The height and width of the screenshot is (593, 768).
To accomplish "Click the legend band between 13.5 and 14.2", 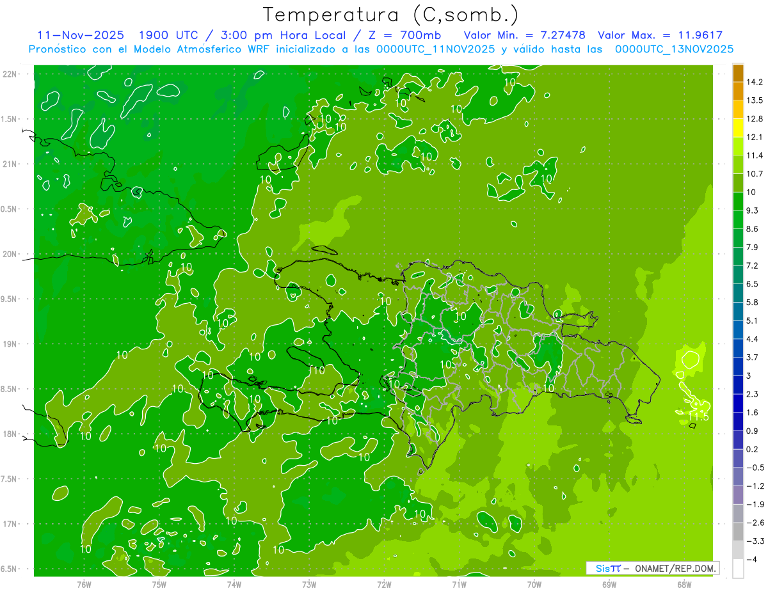I will click(x=738, y=91).
